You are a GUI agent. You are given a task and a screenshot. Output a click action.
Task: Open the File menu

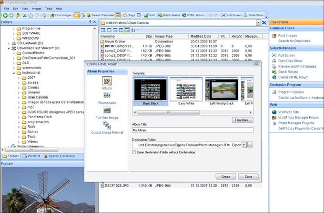point(6,9)
